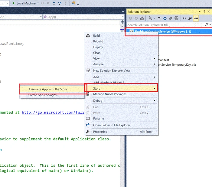This screenshot has width=212, height=187.
Task: Click Open Folder in File Explorer
Action: pyautogui.click(x=112, y=125)
